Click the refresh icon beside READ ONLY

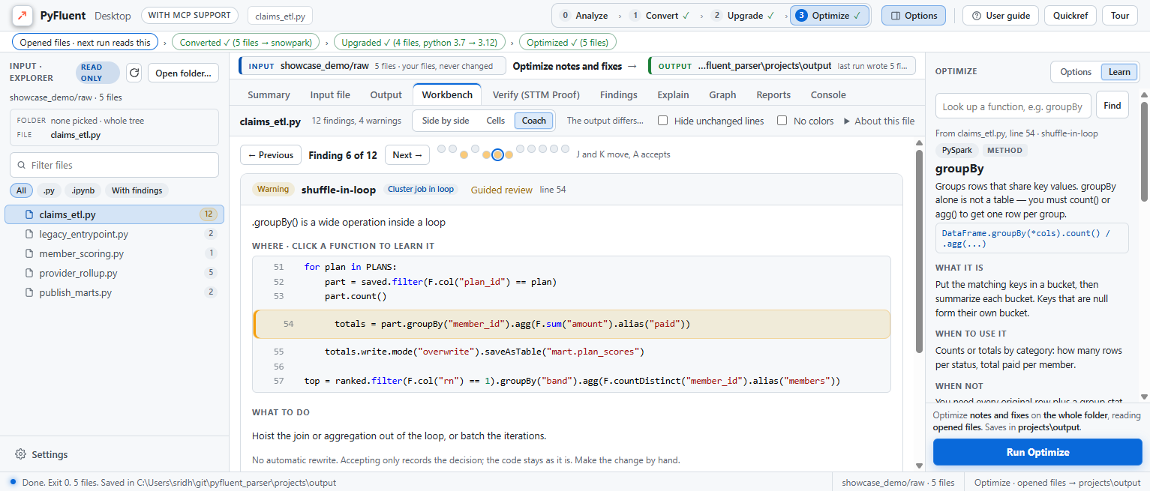134,73
